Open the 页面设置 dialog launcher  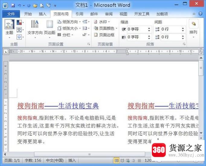89,44
